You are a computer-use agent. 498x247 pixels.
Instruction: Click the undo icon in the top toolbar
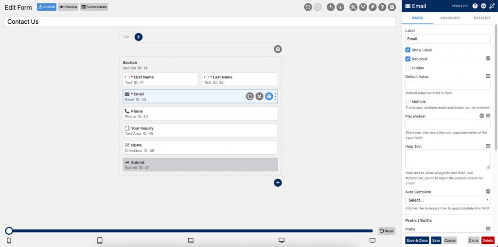coord(308,7)
